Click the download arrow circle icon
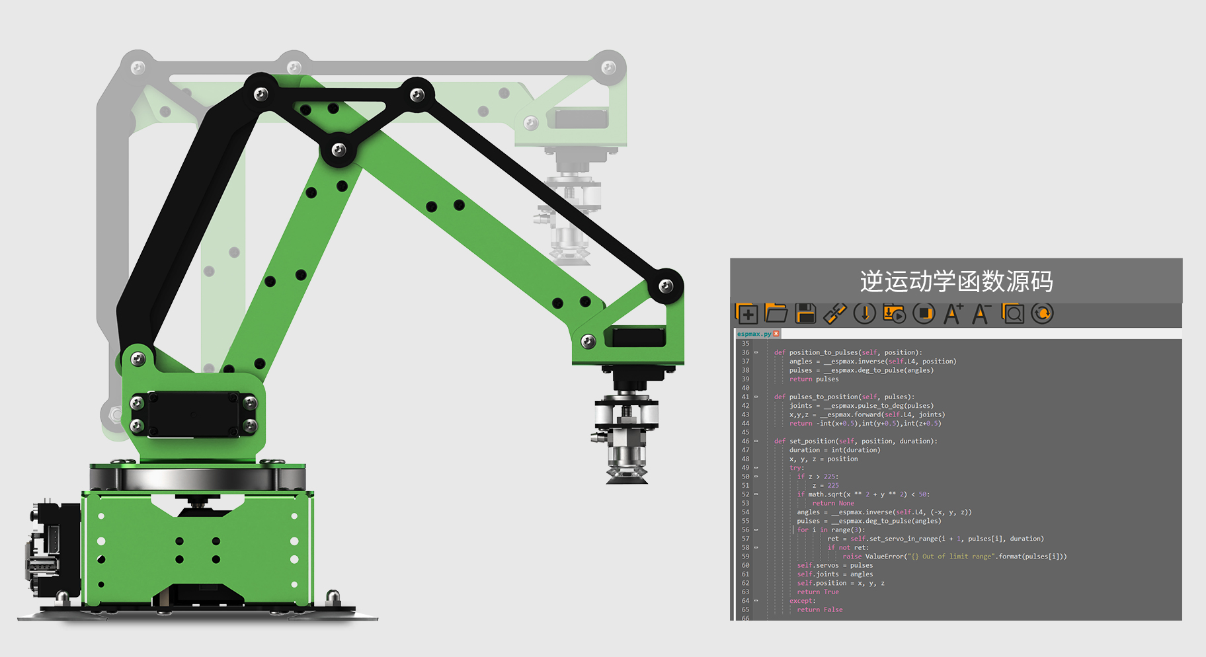The image size is (1206, 657). pyautogui.click(x=865, y=313)
